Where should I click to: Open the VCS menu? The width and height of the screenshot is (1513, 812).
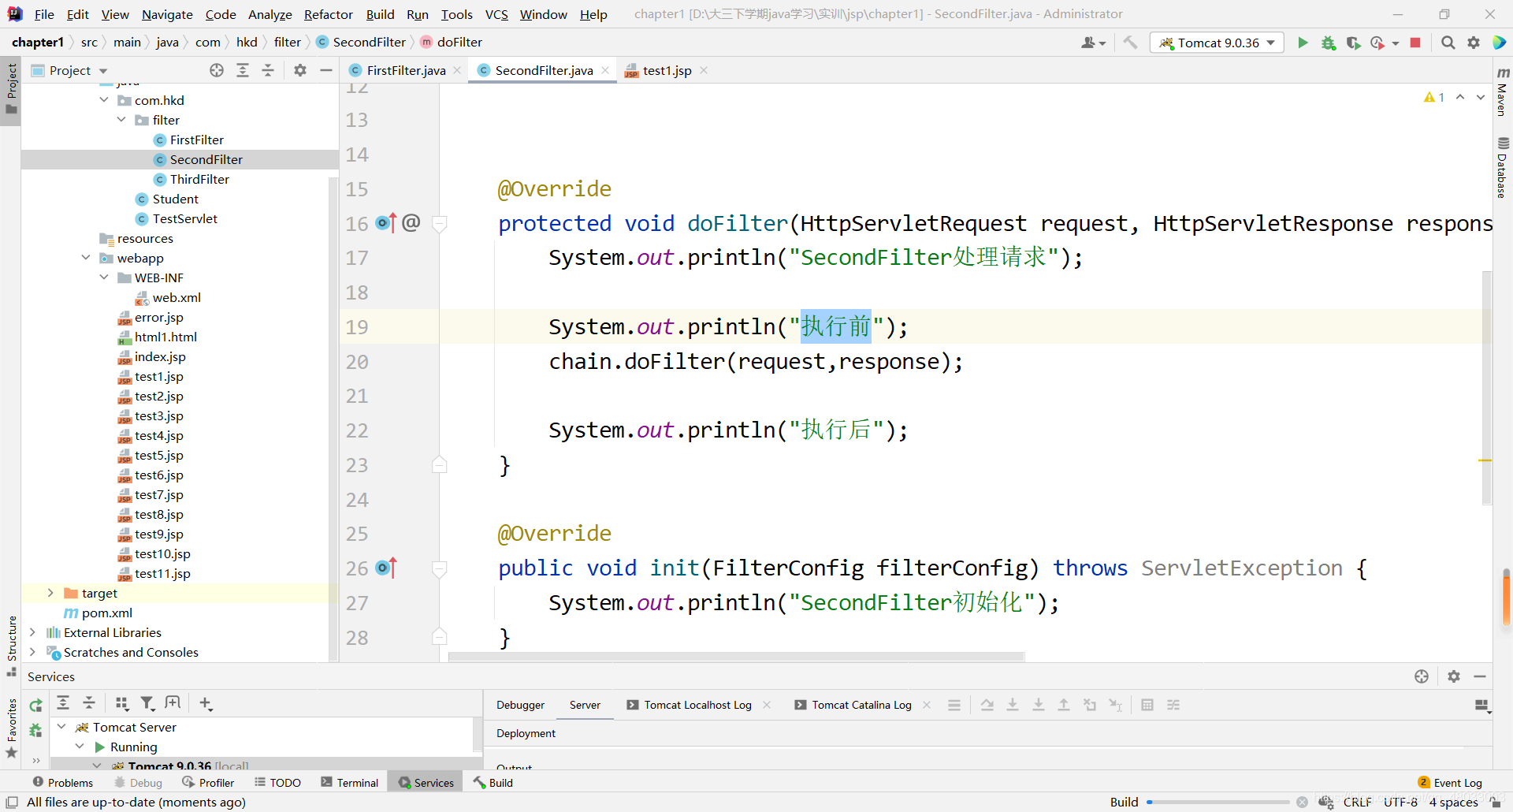tap(496, 14)
